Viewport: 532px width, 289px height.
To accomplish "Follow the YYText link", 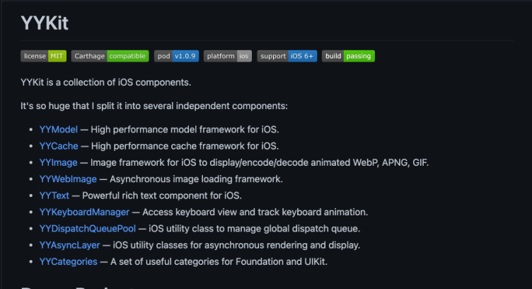I will coord(54,195).
